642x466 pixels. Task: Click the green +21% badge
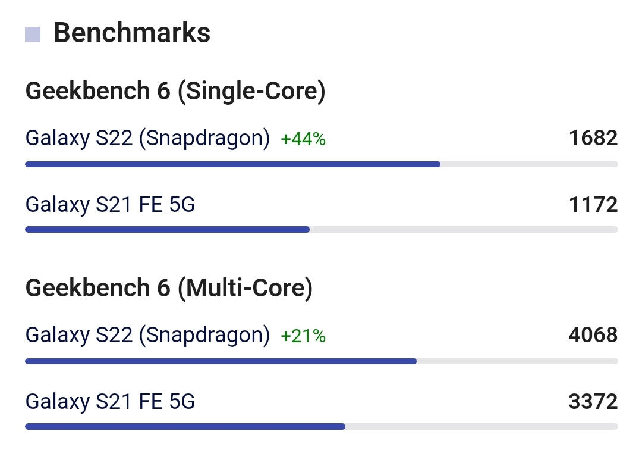[x=303, y=336]
